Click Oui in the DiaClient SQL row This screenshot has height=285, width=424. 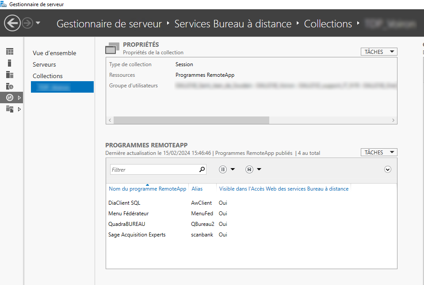pos(223,203)
